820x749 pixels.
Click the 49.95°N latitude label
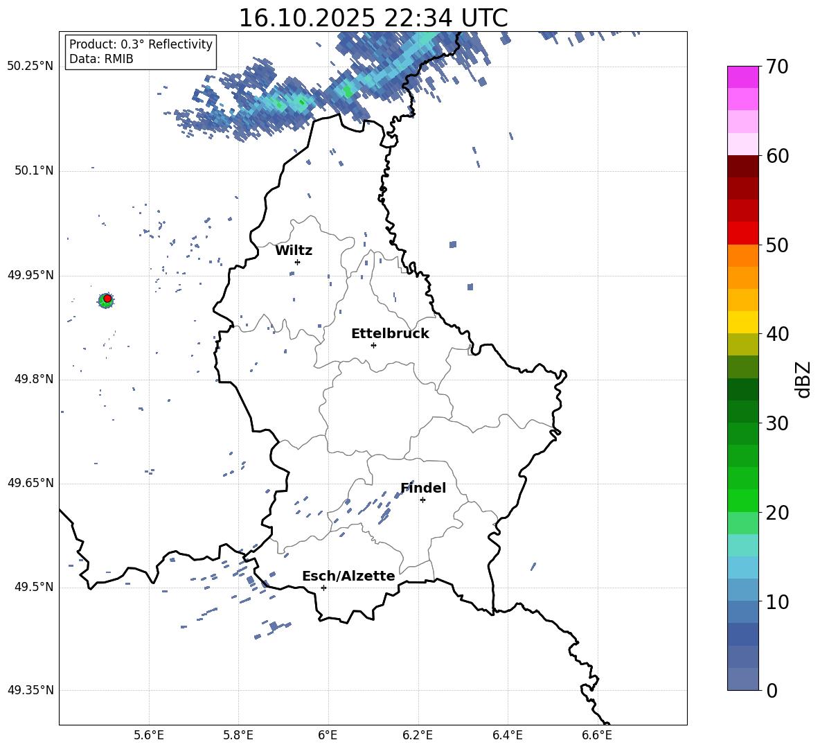coord(30,275)
